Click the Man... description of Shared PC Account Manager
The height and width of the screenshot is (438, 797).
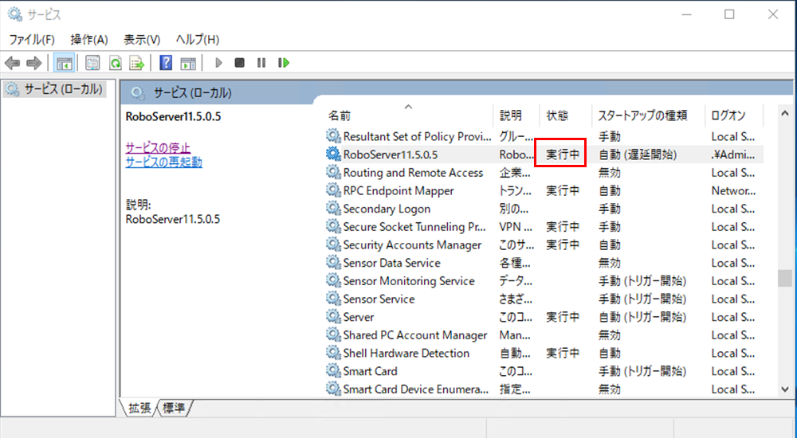515,334
